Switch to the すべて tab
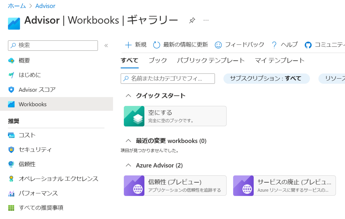 click(x=129, y=61)
